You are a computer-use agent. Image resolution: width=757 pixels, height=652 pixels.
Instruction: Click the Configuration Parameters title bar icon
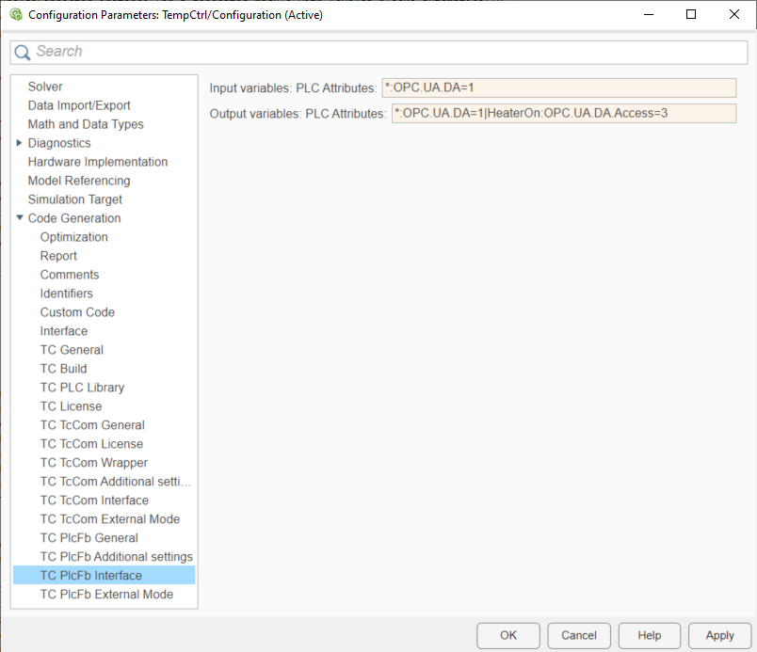point(16,14)
